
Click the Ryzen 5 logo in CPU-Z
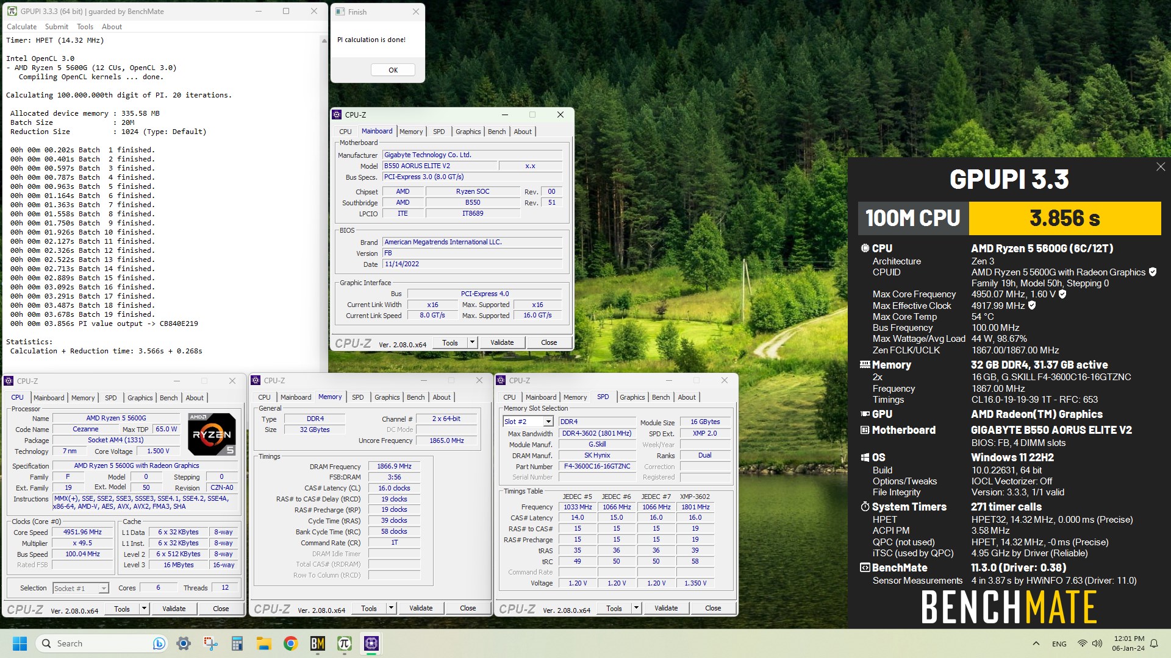(x=212, y=434)
